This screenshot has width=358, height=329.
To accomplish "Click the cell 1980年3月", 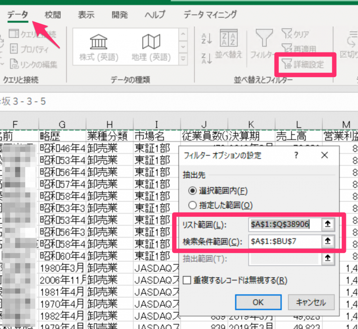I will point(62,268).
